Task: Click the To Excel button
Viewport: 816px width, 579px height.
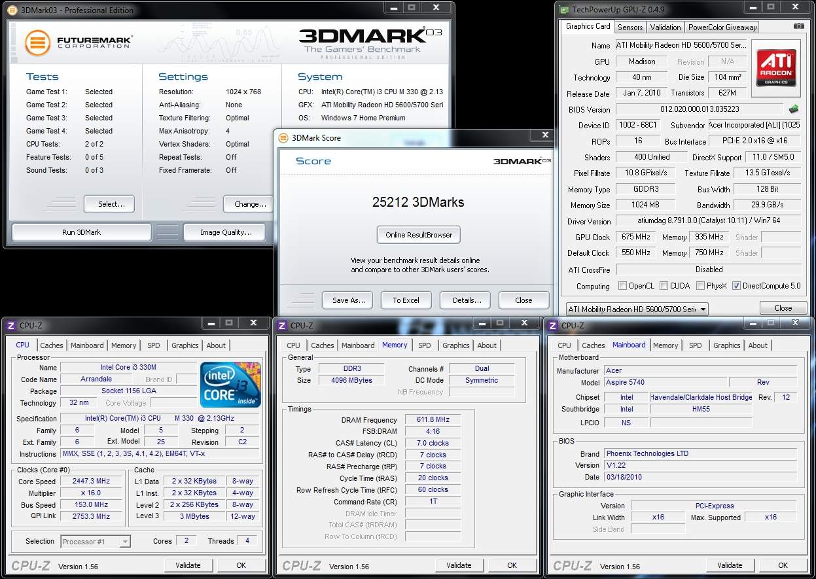Action: 406,300
